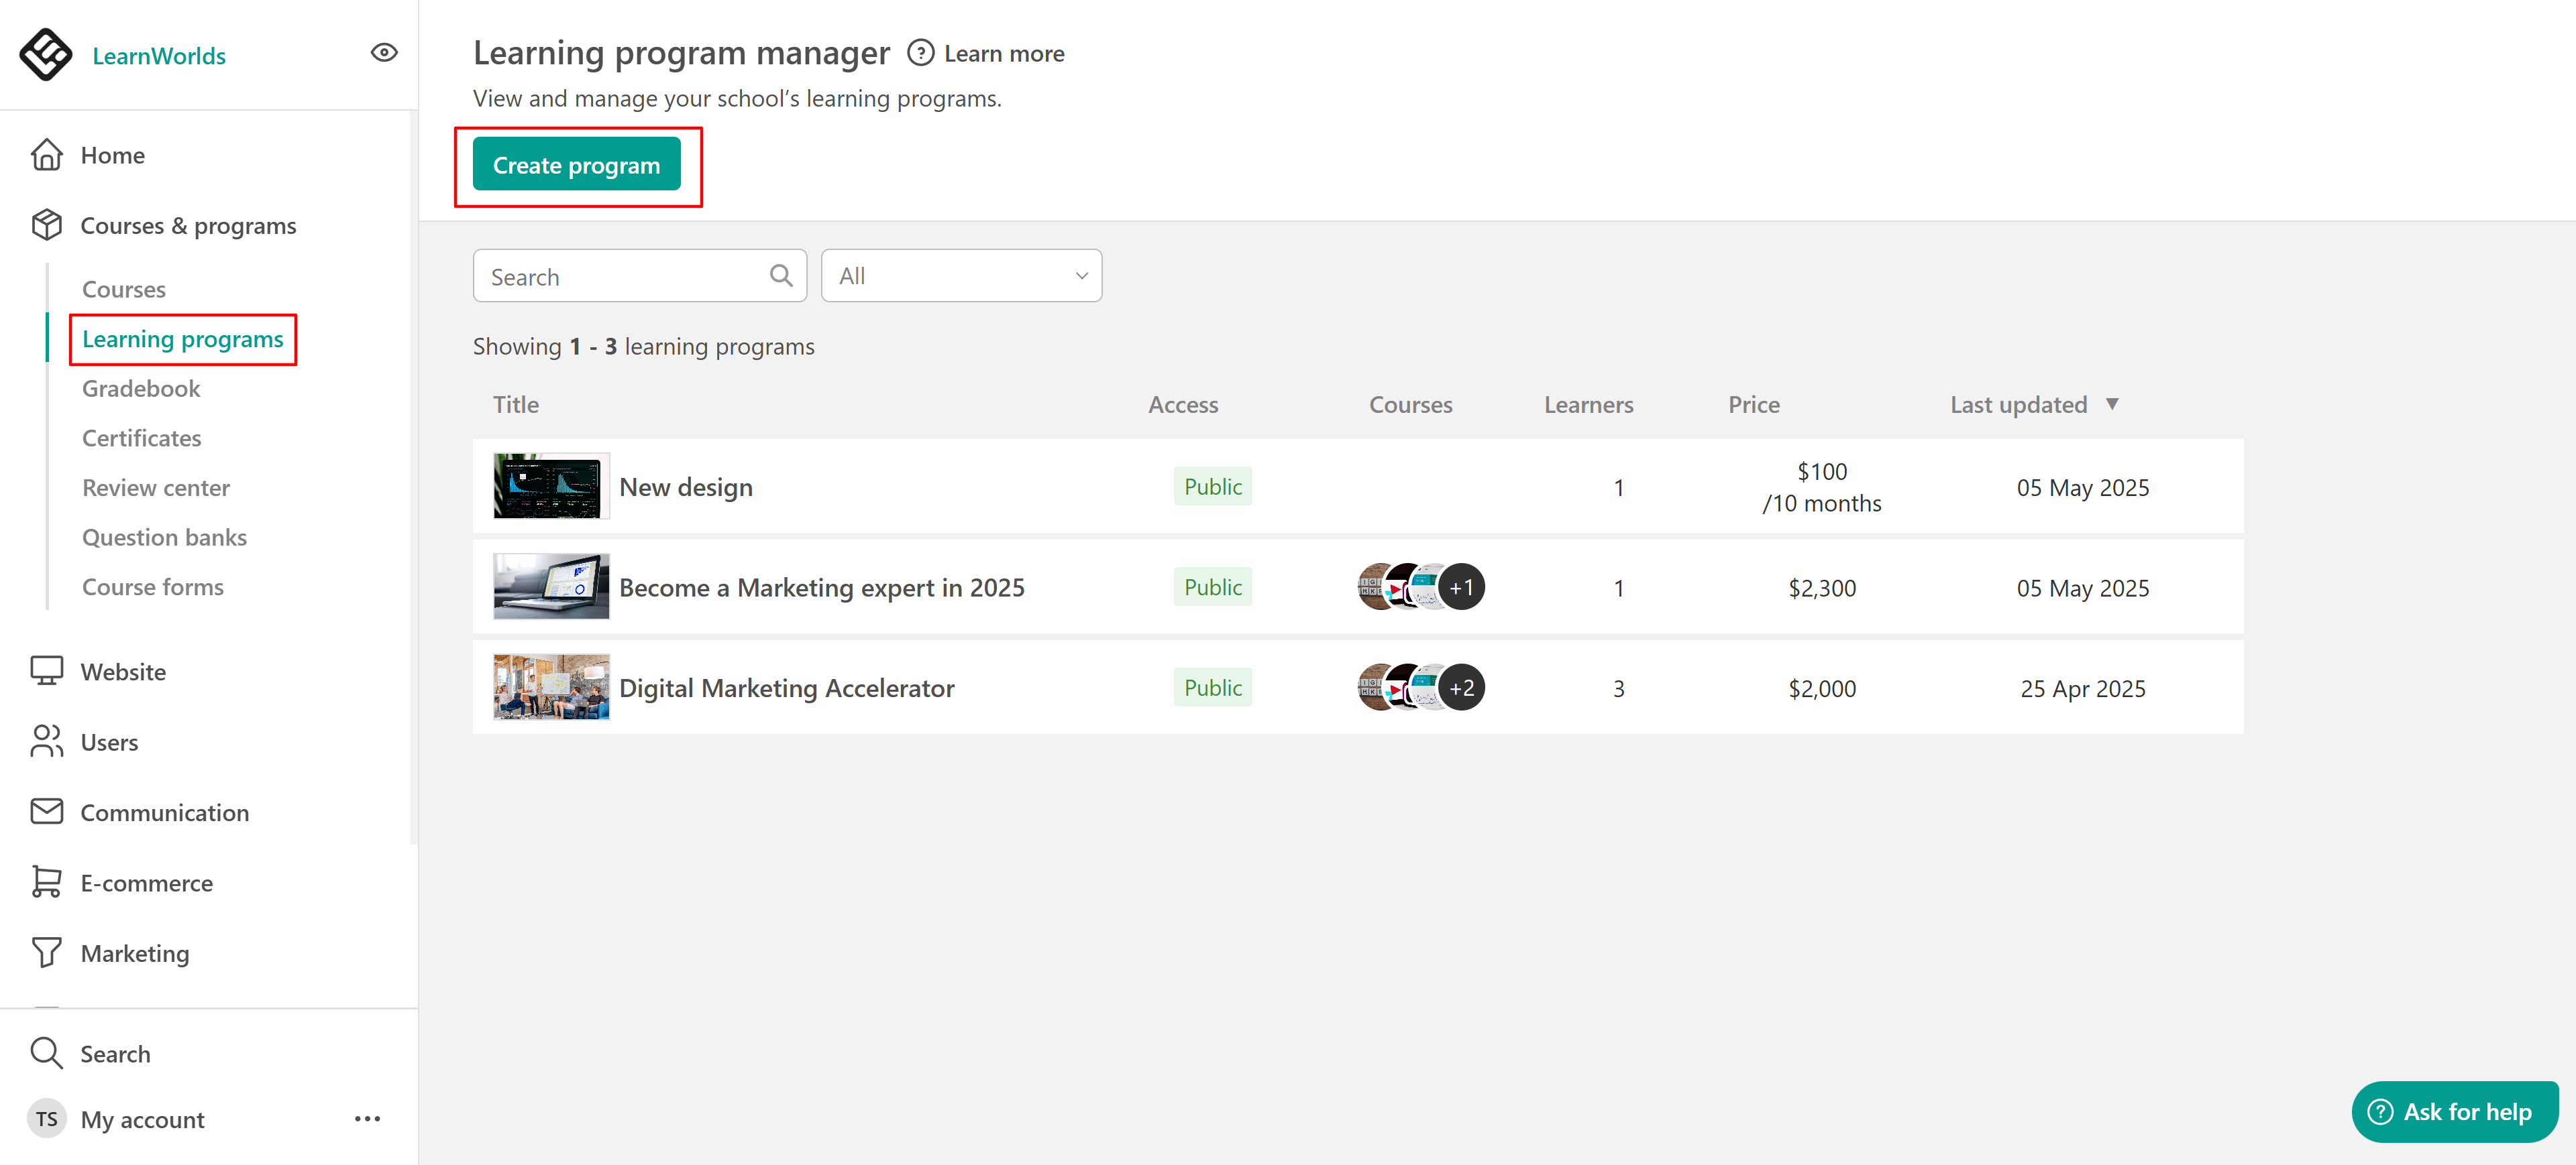
Task: Sort by Last updated arrow
Action: 2112,404
